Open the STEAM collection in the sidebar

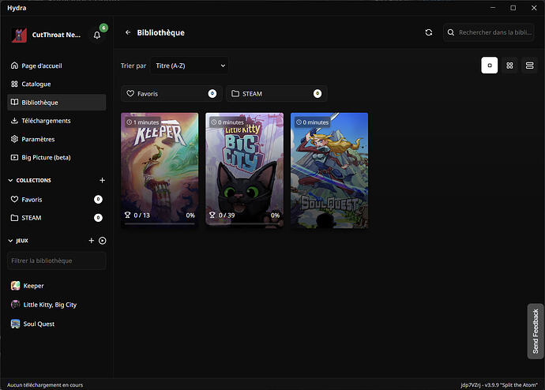[57, 218]
